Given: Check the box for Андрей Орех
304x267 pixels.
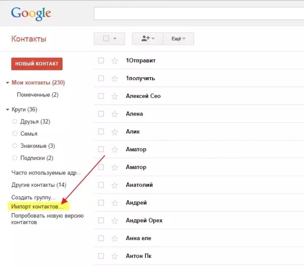Looking at the screenshot, I should [101, 220].
